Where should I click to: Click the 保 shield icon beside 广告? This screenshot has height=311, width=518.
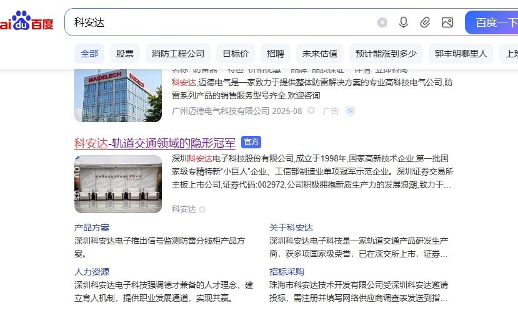tap(351, 111)
